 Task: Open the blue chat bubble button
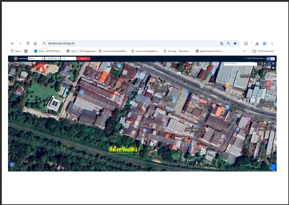coord(273,167)
